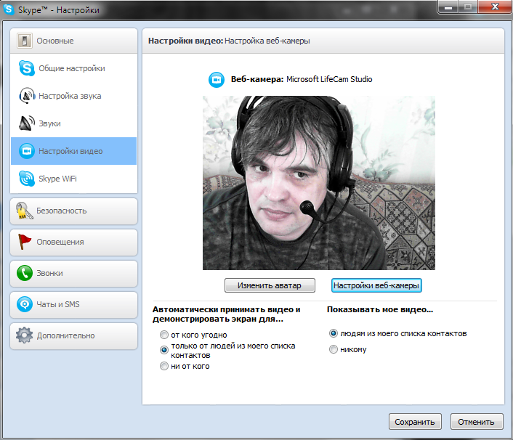Click the red flag icon for Оповещения
Screen dimensions: 513x440
24,242
